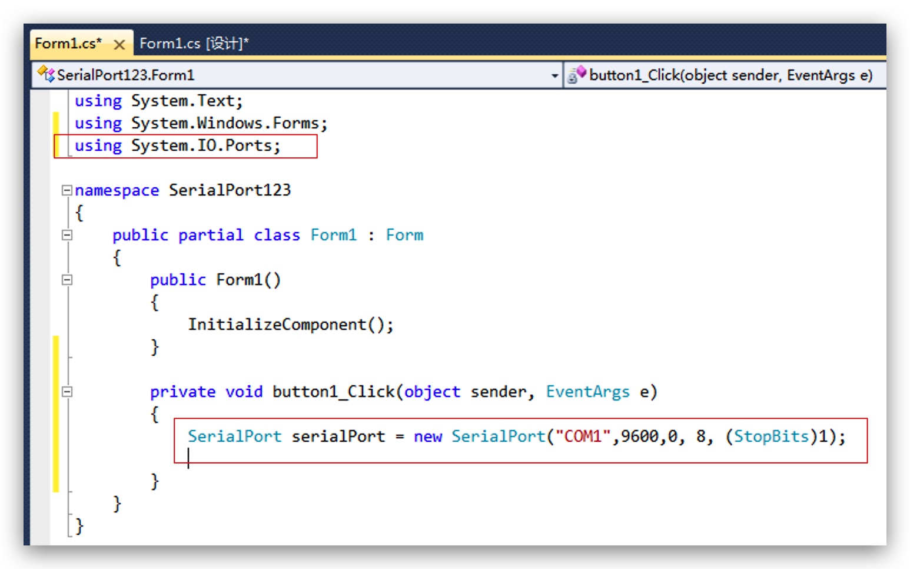The width and height of the screenshot is (910, 569).
Task: Collapse the button1_Click method
Action: [x=67, y=391]
